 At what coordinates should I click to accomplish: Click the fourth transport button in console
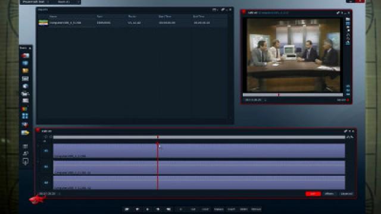pyautogui.click(x=158, y=209)
